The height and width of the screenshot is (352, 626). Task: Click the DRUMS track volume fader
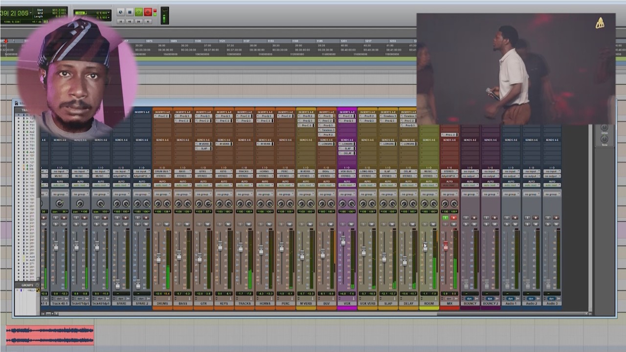pos(158,258)
